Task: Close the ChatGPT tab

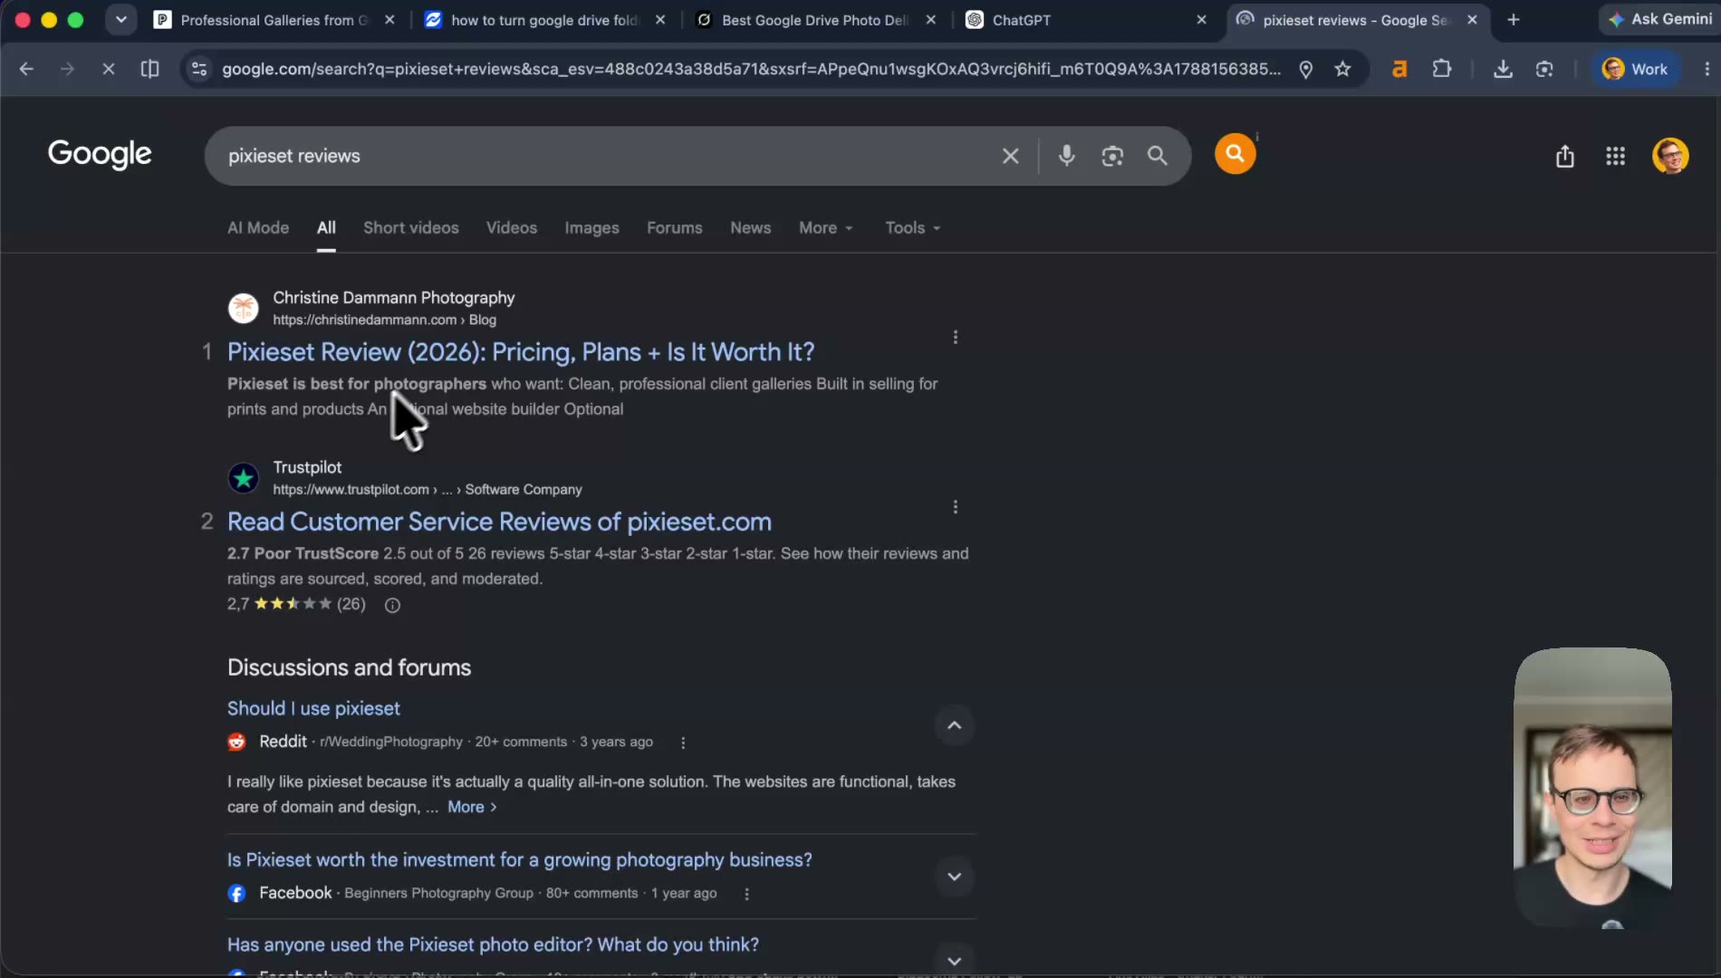Action: tap(1201, 20)
